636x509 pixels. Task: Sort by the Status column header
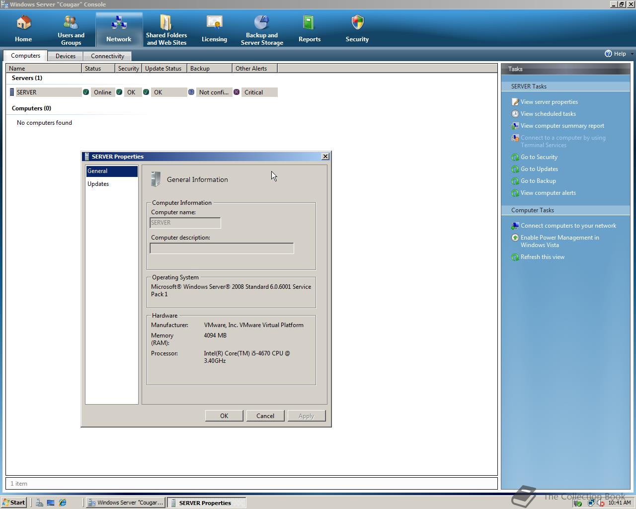click(98, 69)
